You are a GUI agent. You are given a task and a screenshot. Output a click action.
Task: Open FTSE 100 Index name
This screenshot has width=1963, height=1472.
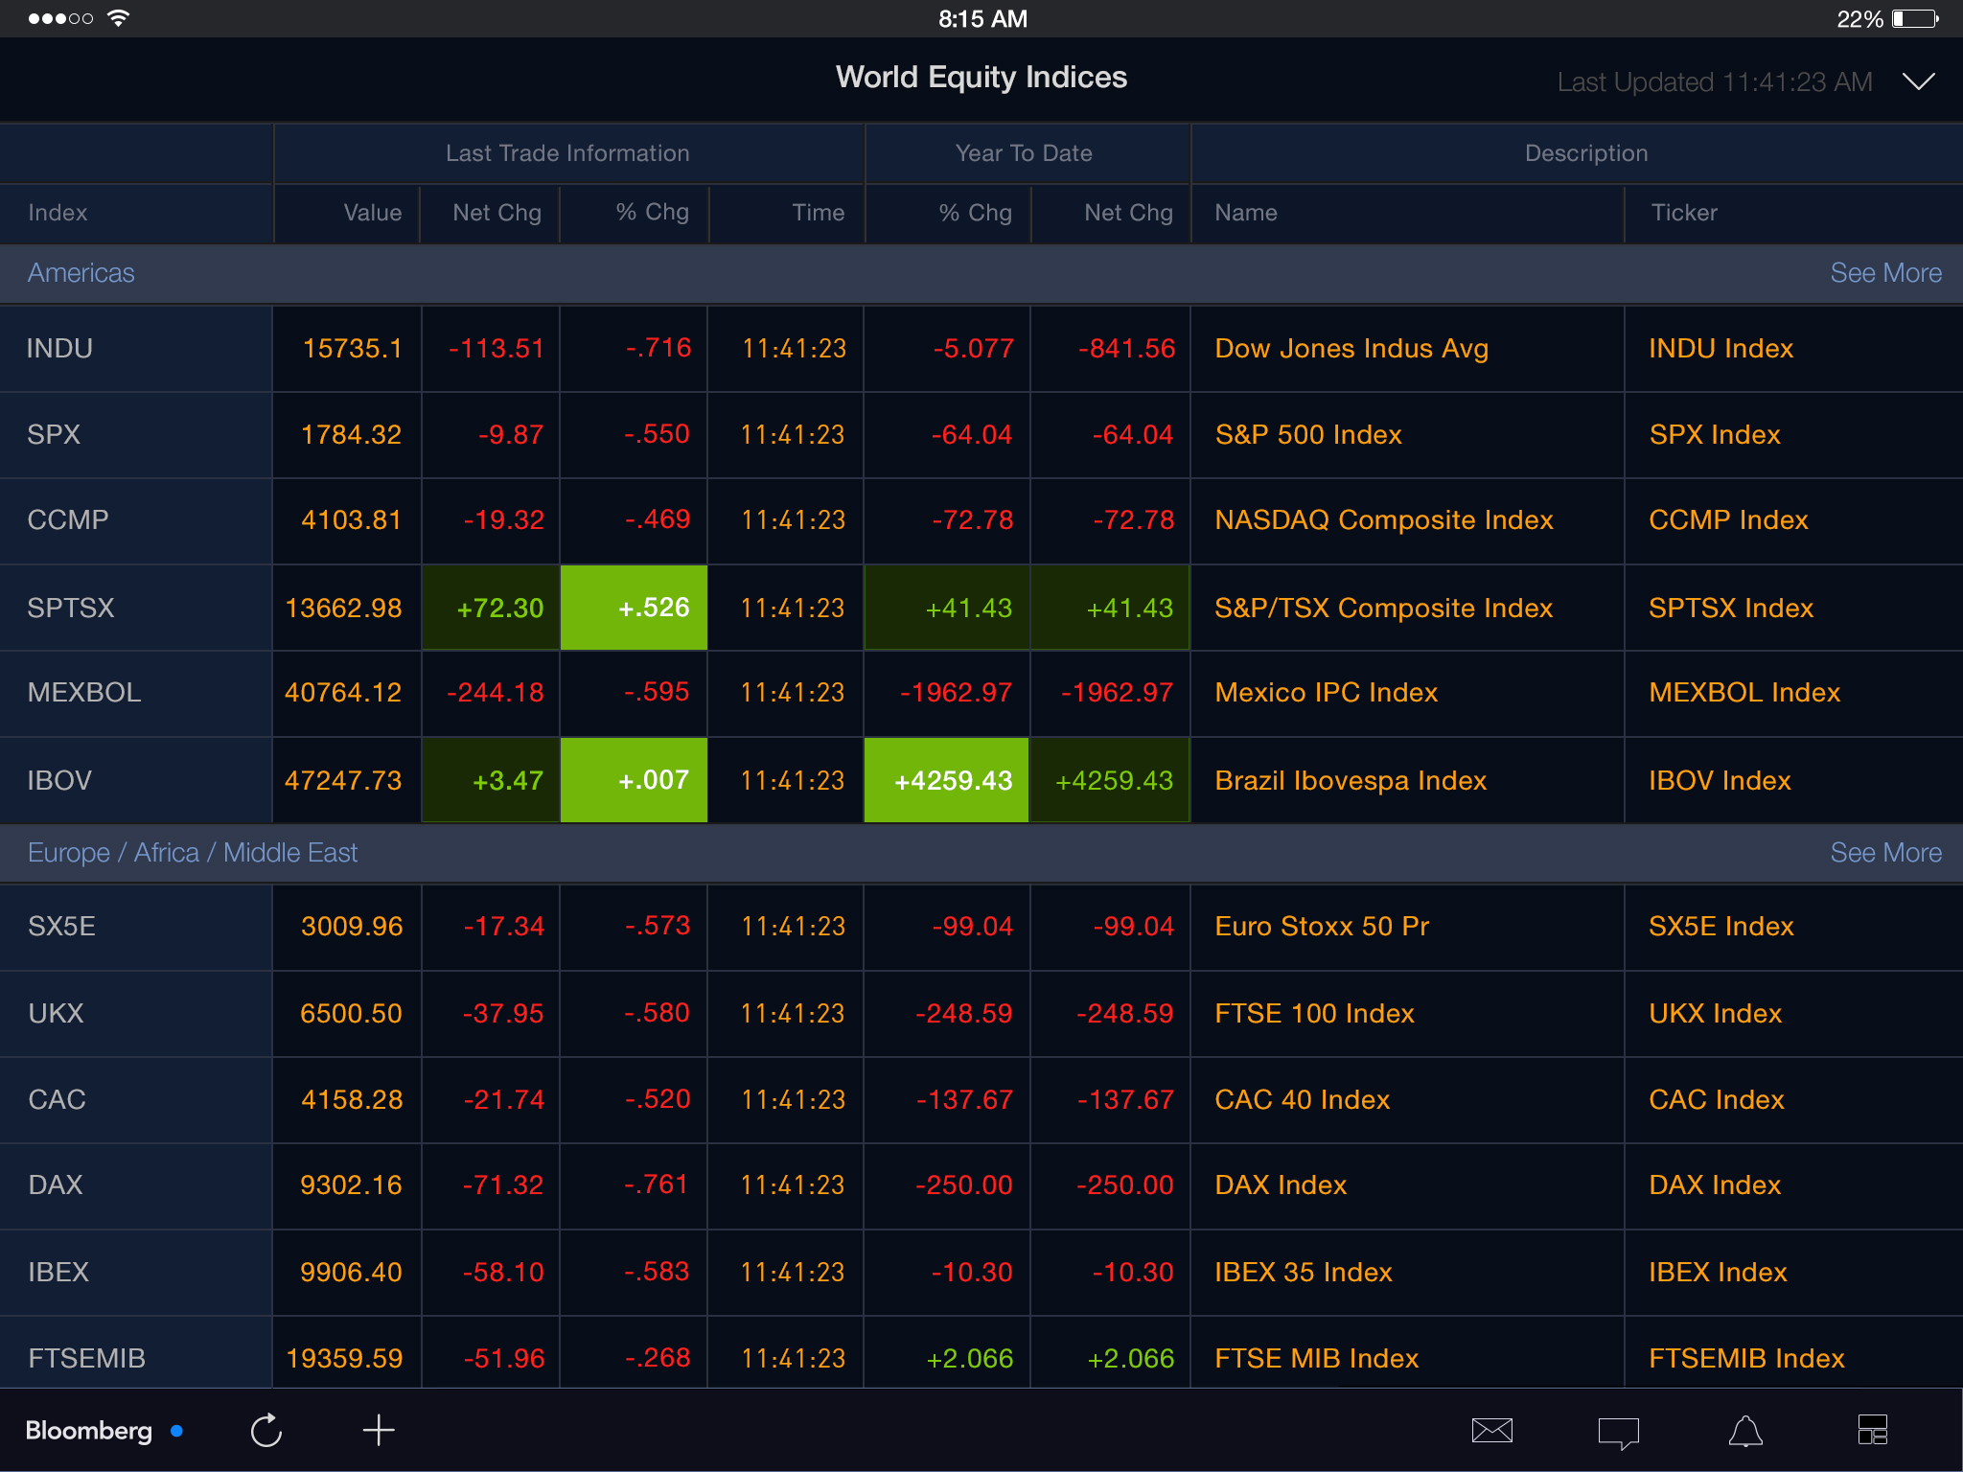(1314, 1014)
